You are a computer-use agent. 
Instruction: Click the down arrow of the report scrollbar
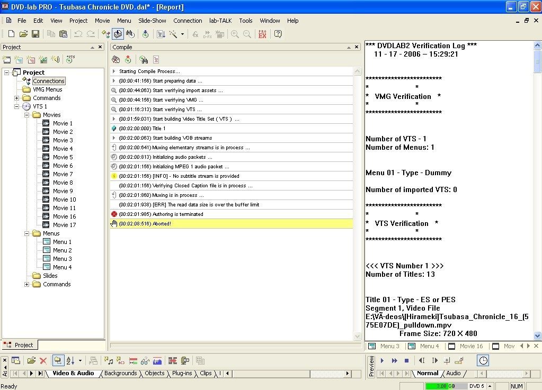(x=537, y=335)
